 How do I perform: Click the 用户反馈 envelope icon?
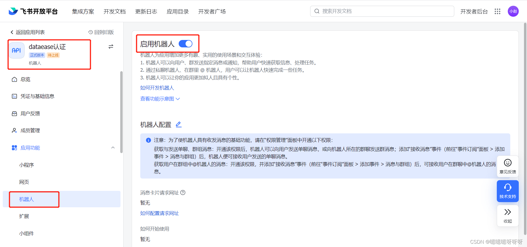pyautogui.click(x=14, y=113)
